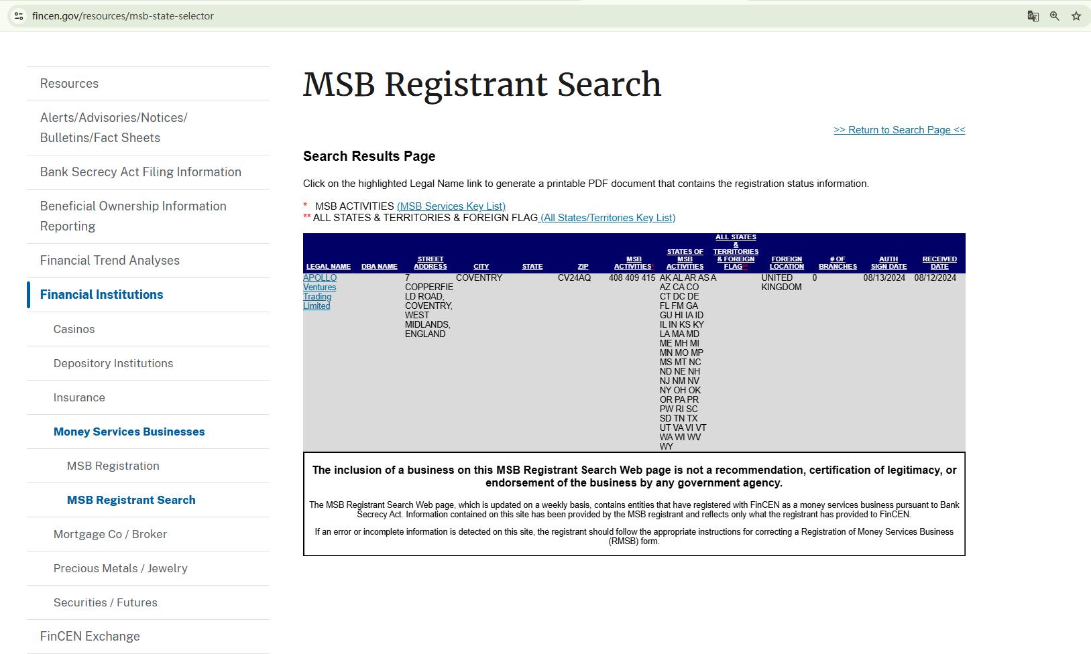
Task: Click ALL STATES & TERRITORIES & FOREIGN FLAG header
Action: pyautogui.click(x=736, y=252)
